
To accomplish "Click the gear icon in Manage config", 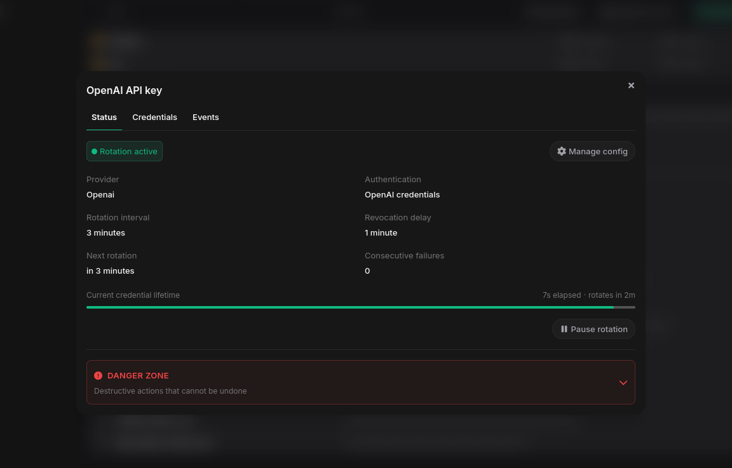I will (562, 151).
